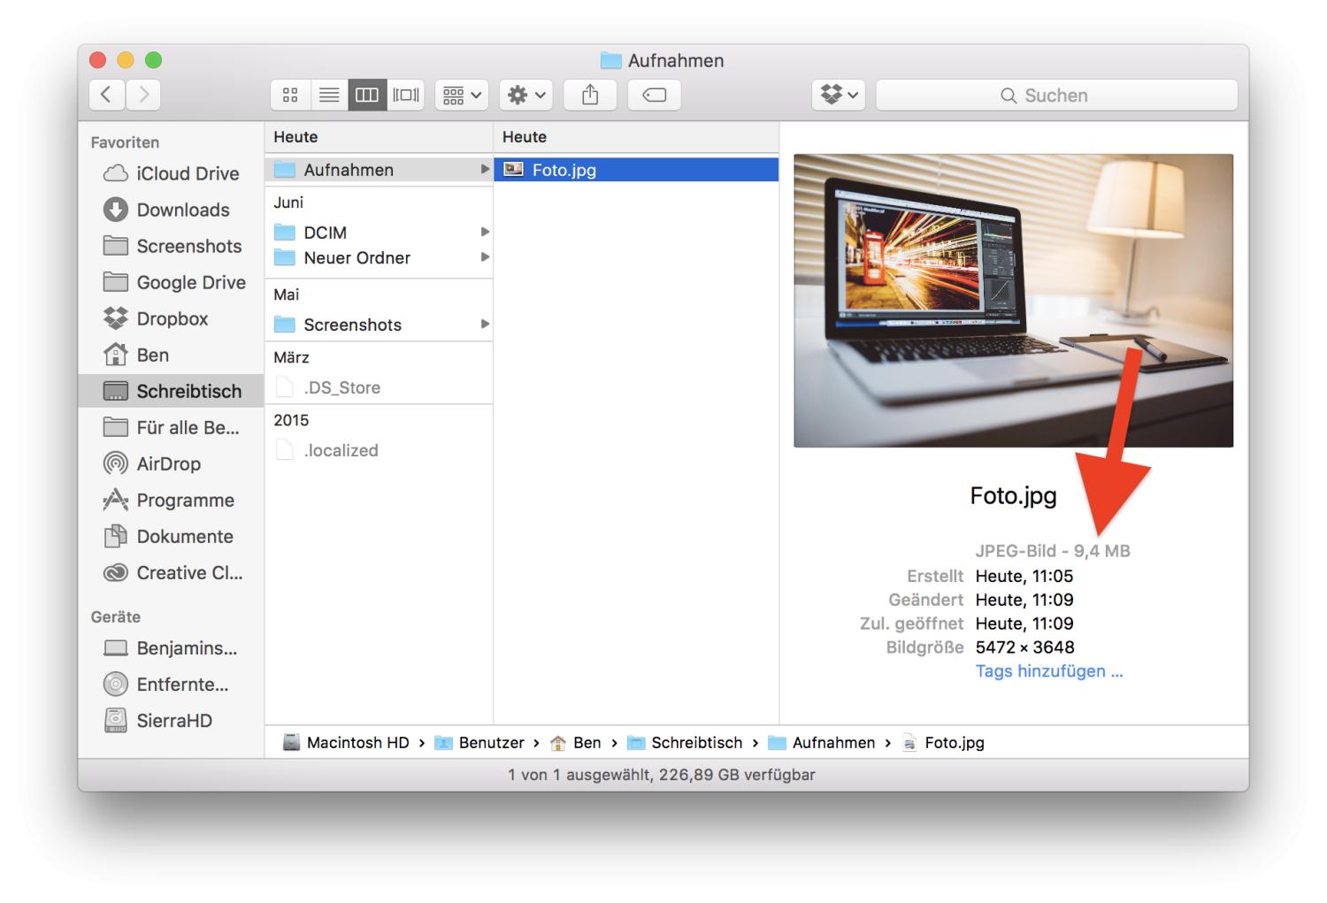Click Benutzer in the path bar
The image size is (1327, 903).
479,743
